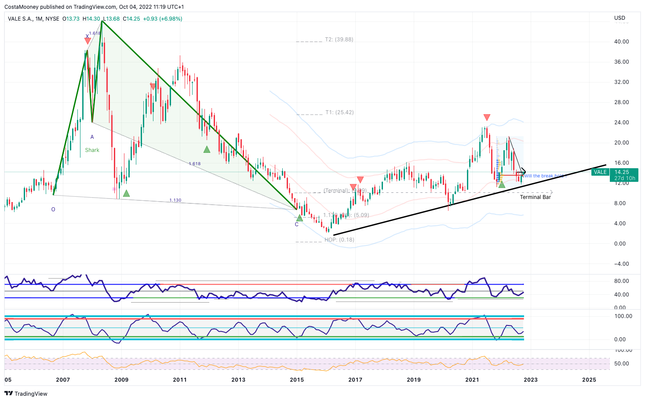Click the VALE 14.25 price tag
The width and height of the screenshot is (645, 401).
point(615,175)
